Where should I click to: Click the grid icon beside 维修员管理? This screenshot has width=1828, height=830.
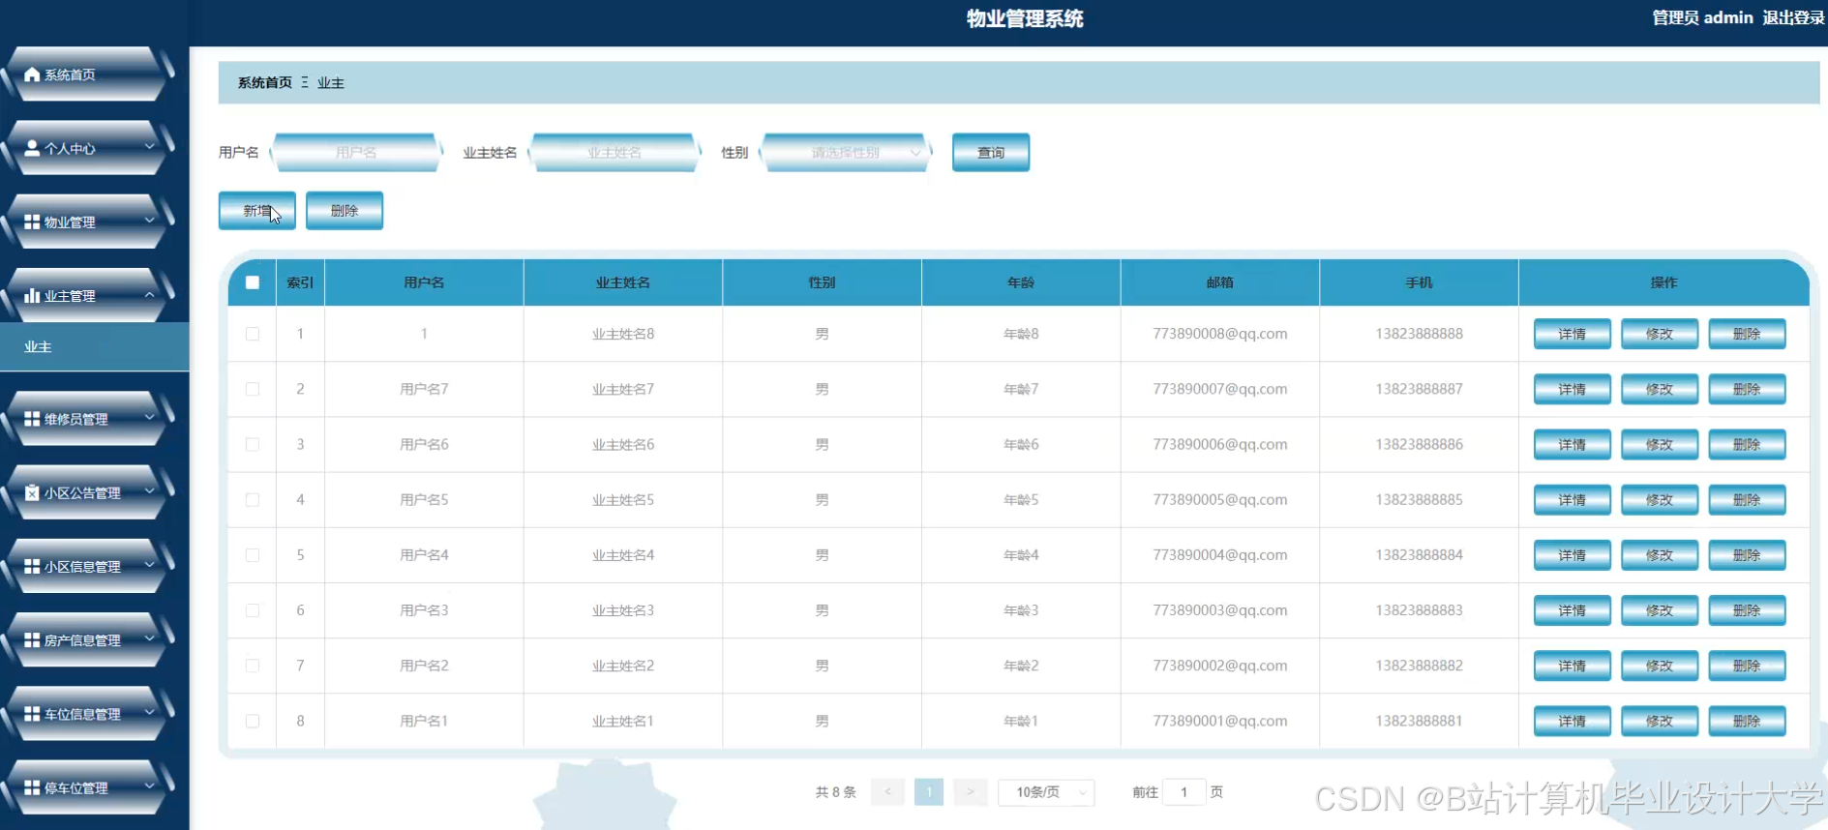pos(32,419)
